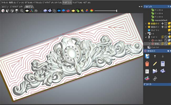Select the second グレースケール layer
Image resolution: width=171 pixels, height=105 pixels.
pyautogui.click(x=157, y=13)
